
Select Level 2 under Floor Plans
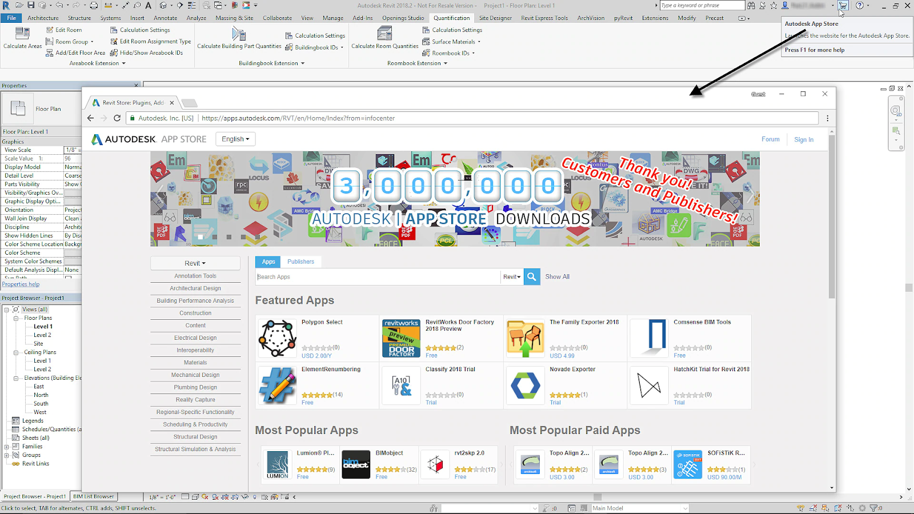[42, 335]
